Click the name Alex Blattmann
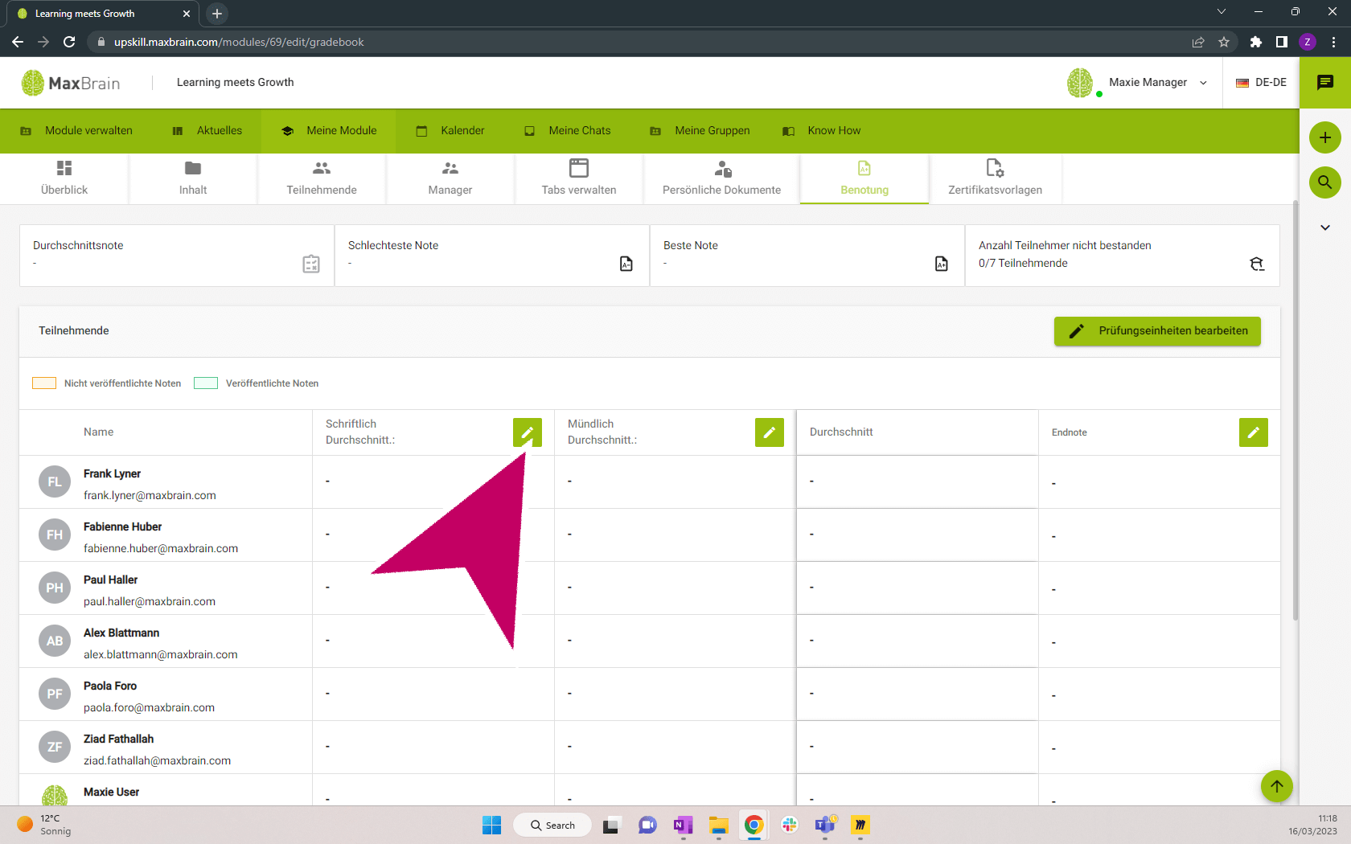The height and width of the screenshot is (844, 1351). [x=121, y=633]
